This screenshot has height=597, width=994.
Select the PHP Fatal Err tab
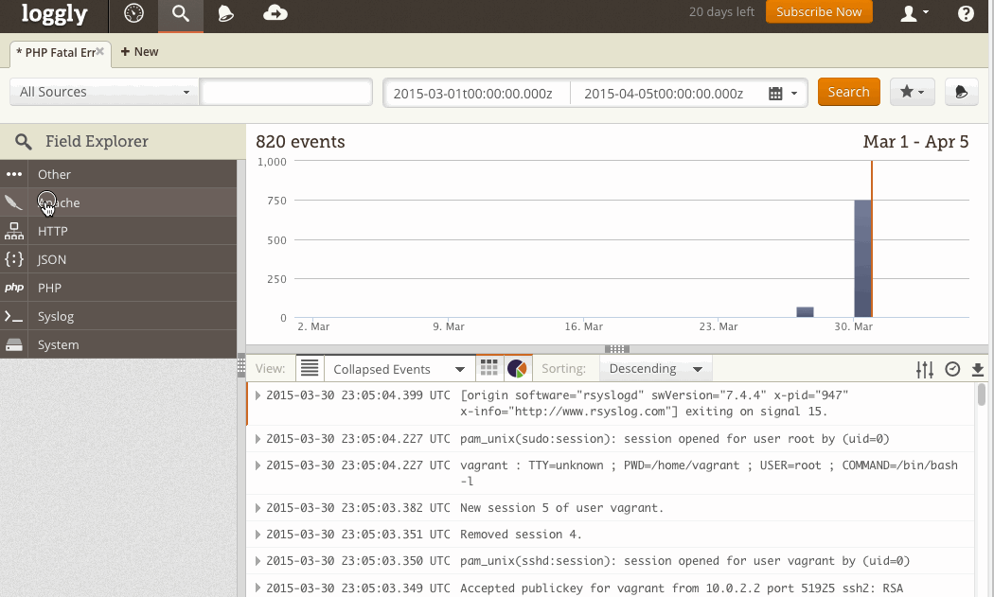(57, 53)
